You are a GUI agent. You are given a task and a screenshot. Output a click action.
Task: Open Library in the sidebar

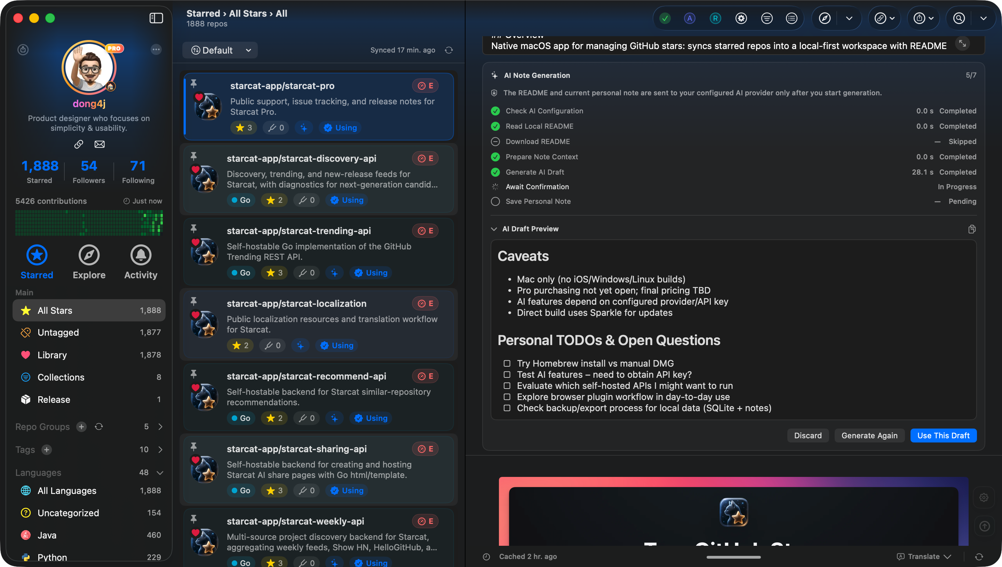(x=89, y=355)
